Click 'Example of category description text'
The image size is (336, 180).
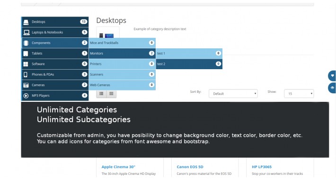click(160, 29)
